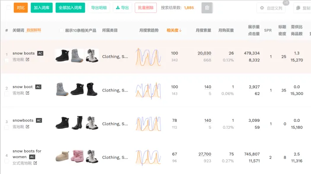Sort by 相关度 column header
Screen dimensions: 311x174
[174, 30]
